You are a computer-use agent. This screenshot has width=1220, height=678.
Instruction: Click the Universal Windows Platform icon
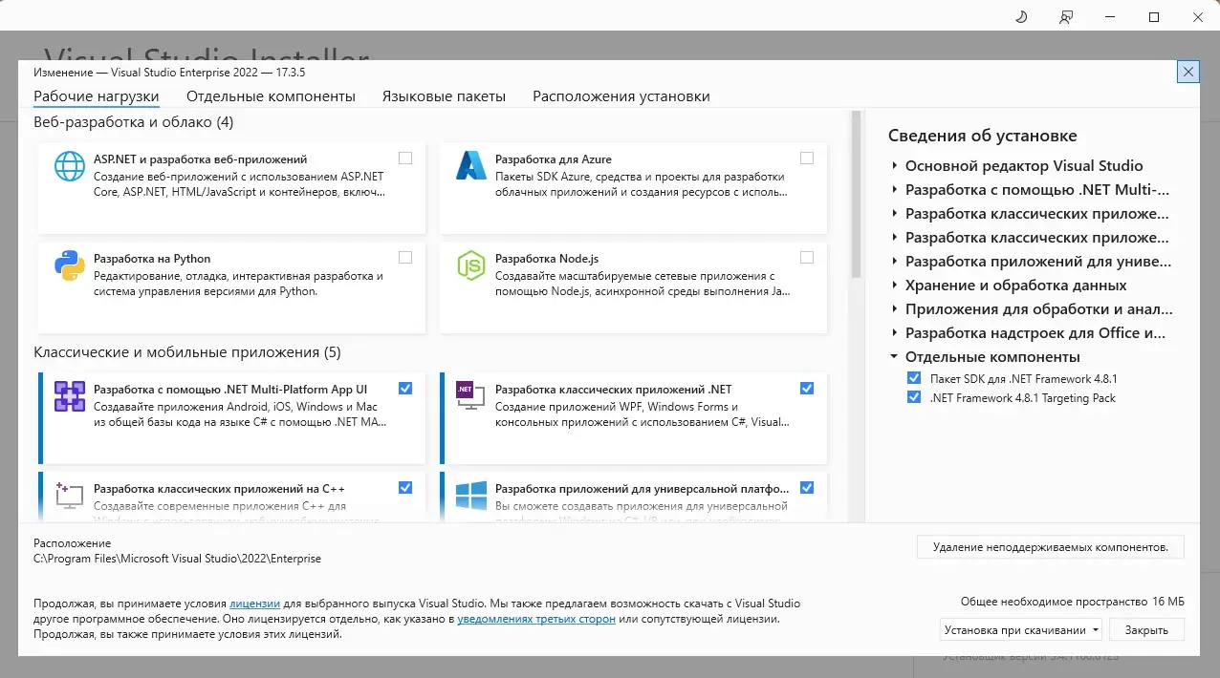click(471, 495)
